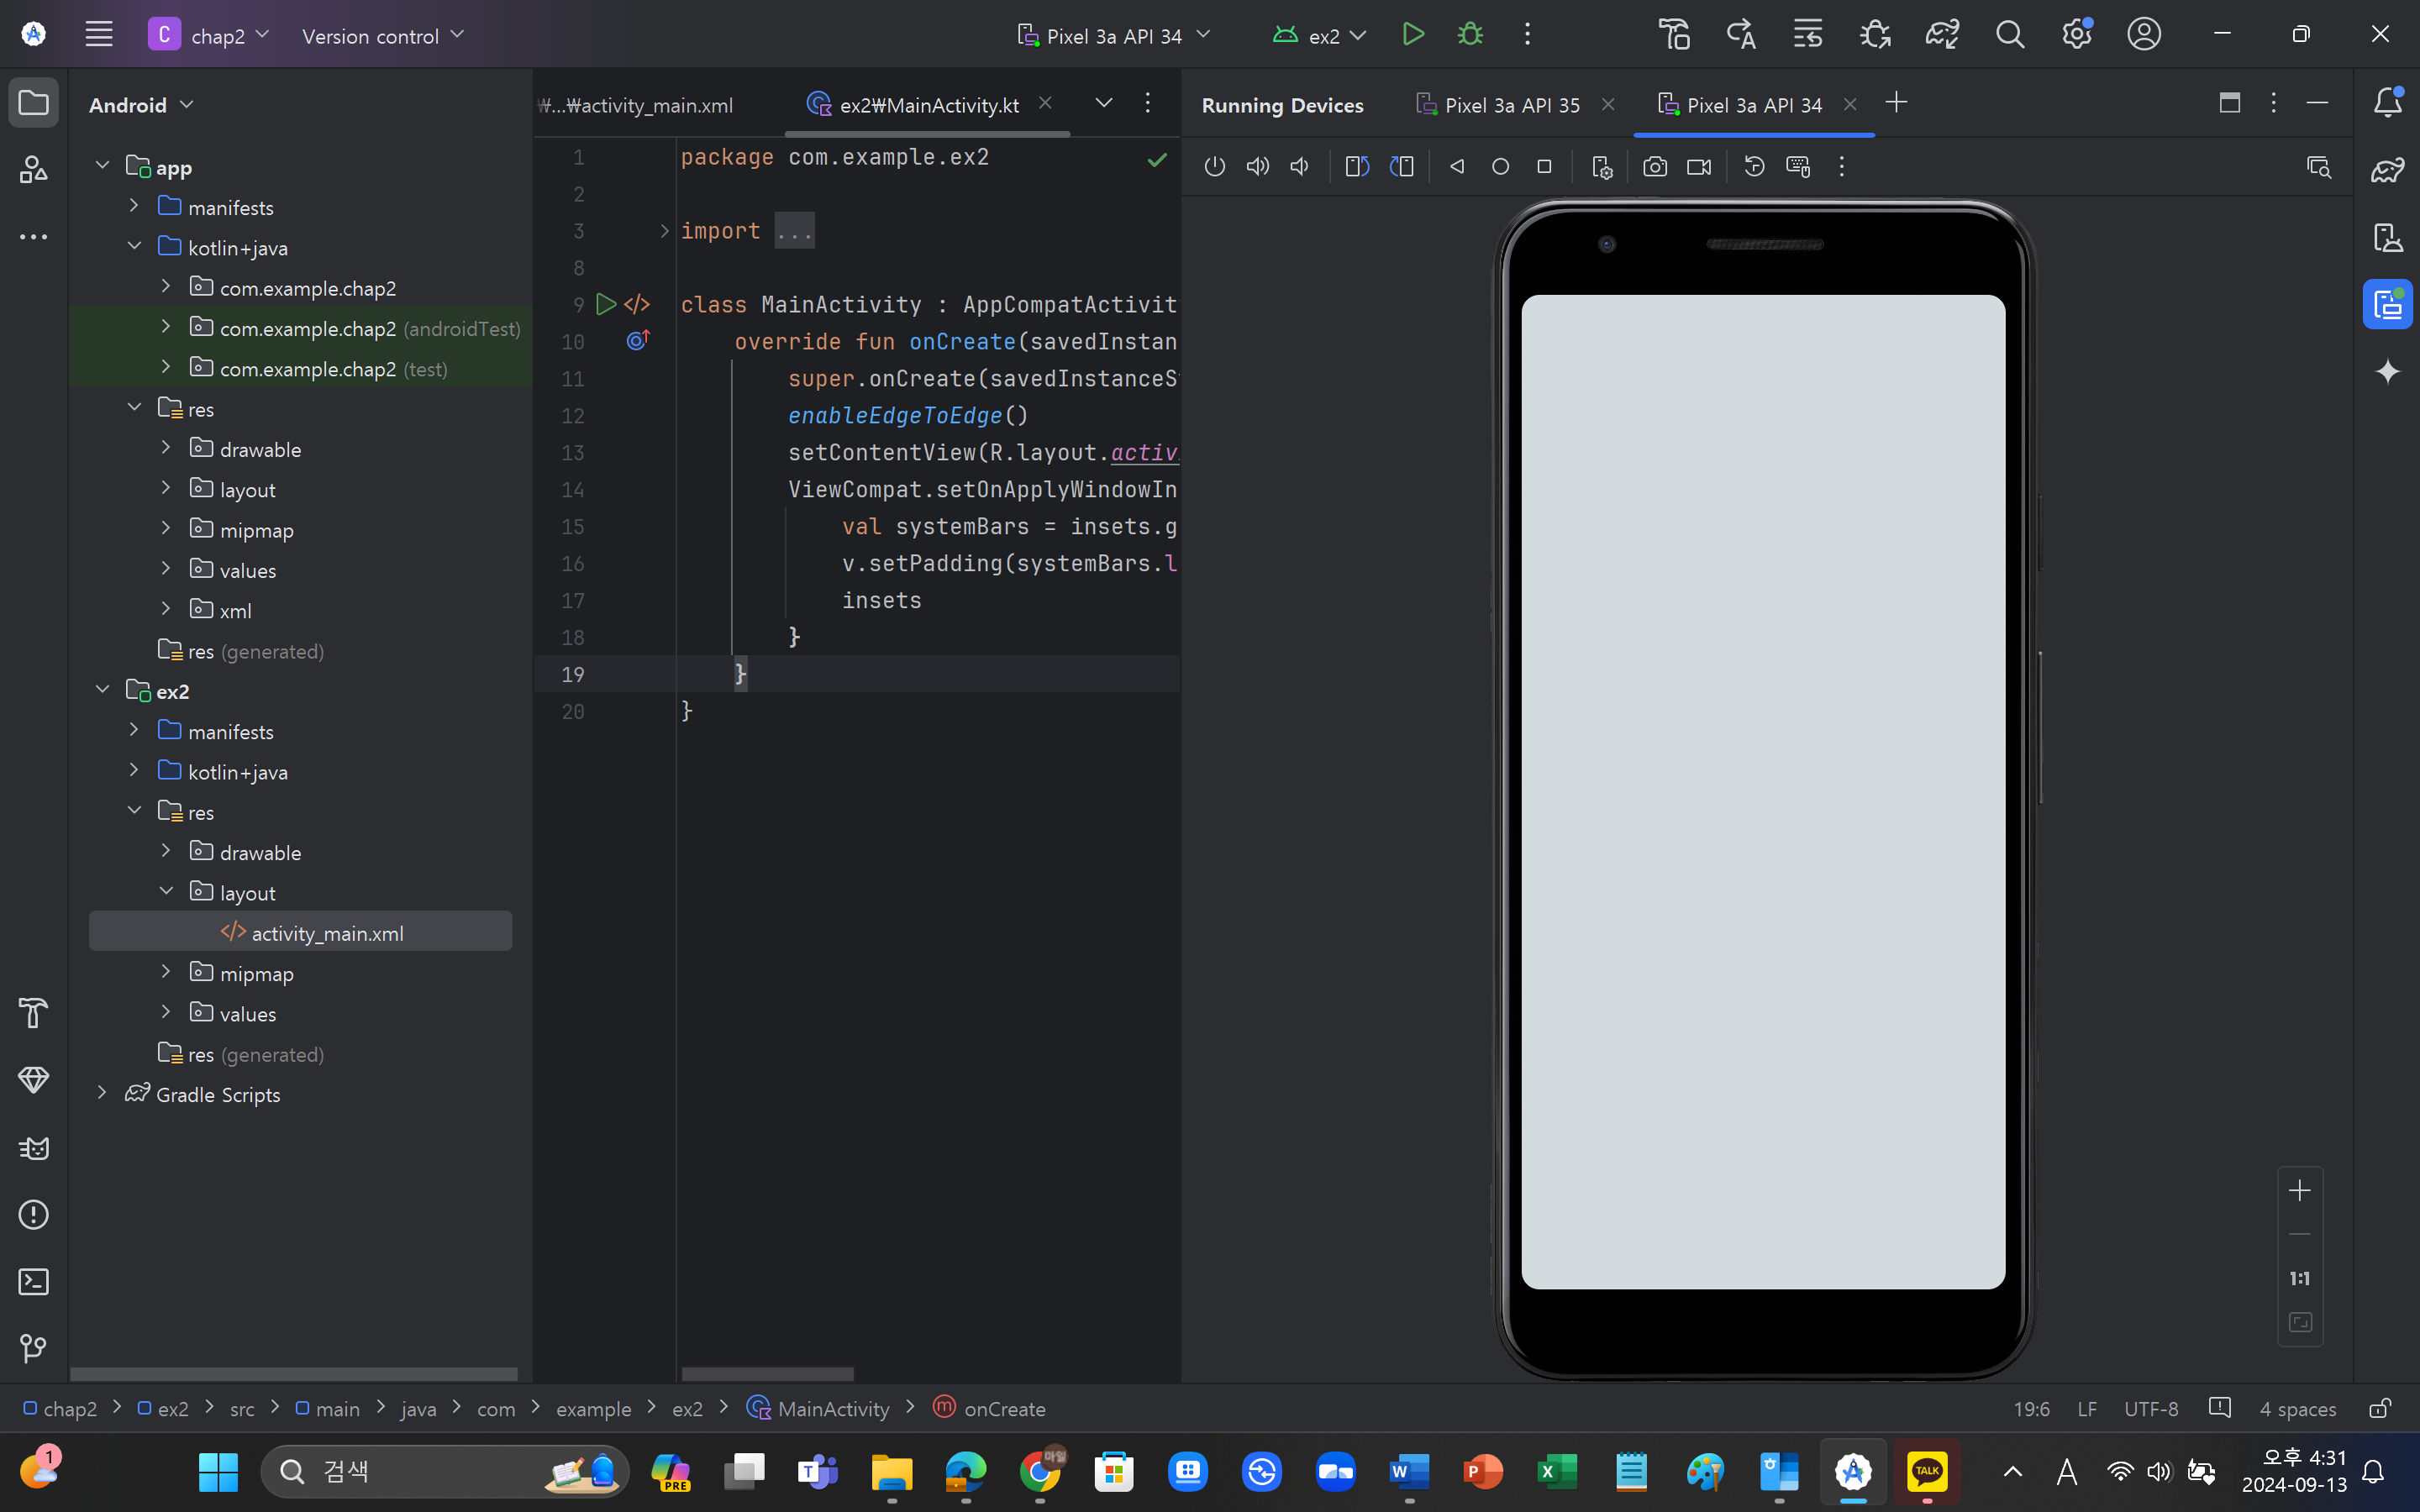The width and height of the screenshot is (2420, 1512).
Task: Click the Notifications bell icon
Action: click(x=2387, y=104)
